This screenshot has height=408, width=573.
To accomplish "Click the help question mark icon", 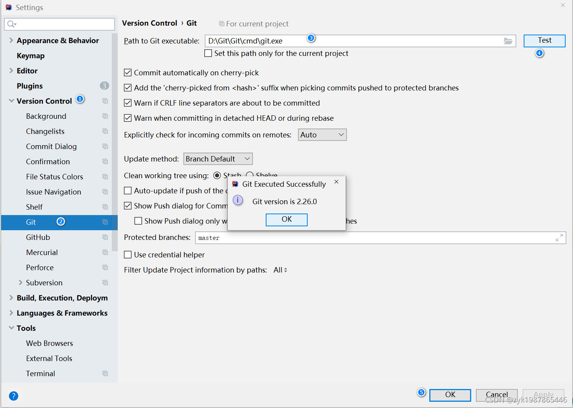I will (14, 396).
